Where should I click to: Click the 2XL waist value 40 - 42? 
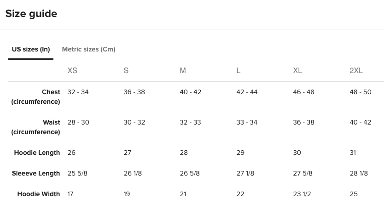[360, 123]
